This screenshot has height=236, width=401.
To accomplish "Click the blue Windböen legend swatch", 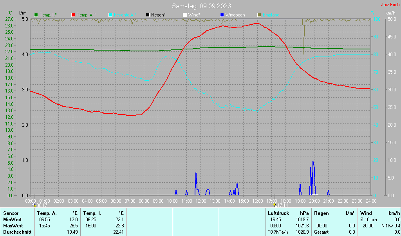I will pyautogui.click(x=222, y=15).
